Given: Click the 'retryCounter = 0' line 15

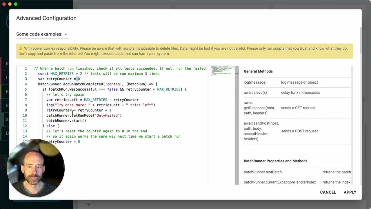Looking at the screenshot, I should coord(63,142).
